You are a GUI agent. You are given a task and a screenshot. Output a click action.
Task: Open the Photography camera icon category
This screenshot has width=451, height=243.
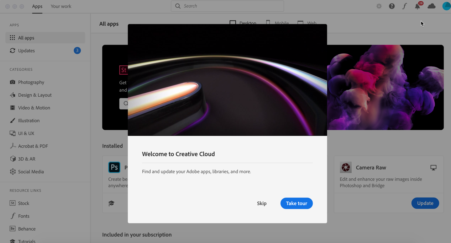tap(12, 82)
